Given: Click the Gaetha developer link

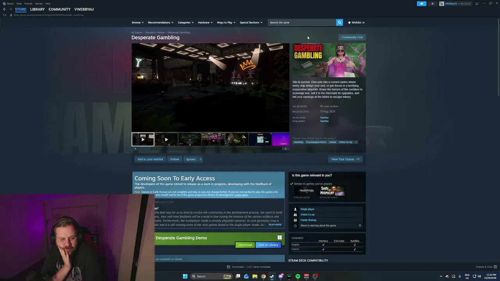Looking at the screenshot, I should tap(324, 117).
